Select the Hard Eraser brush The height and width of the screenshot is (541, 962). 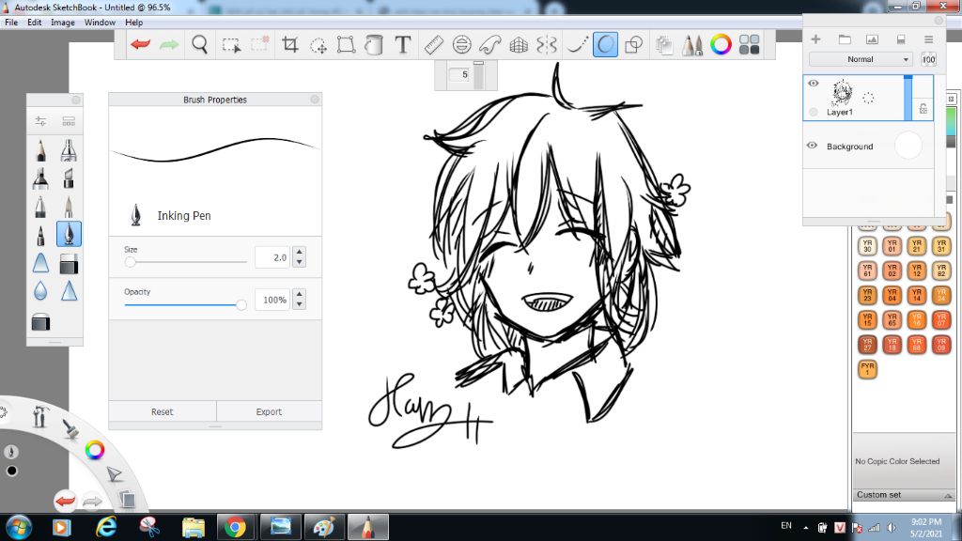click(69, 264)
